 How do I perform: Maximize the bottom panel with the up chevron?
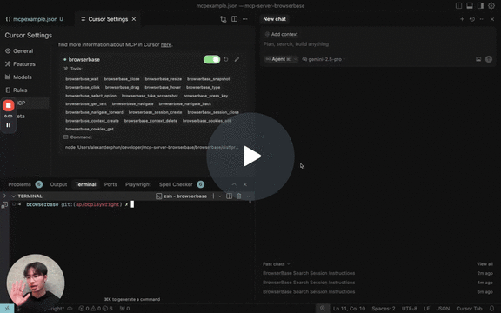tap(234, 184)
